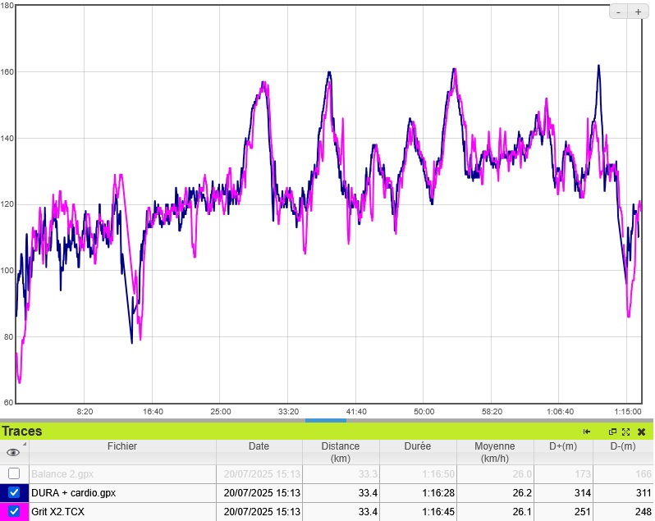Click the blue panel resize handle above Traces
This screenshot has height=521, width=655.
pyautogui.click(x=326, y=421)
